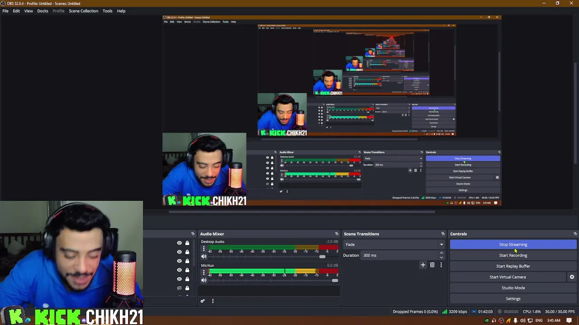The height and width of the screenshot is (325, 579).
Task: Click the "3209 kbps" status text
Action: tap(458, 311)
